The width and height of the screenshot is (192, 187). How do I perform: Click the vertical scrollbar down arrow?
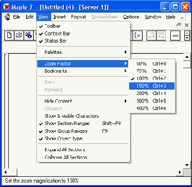point(187,165)
